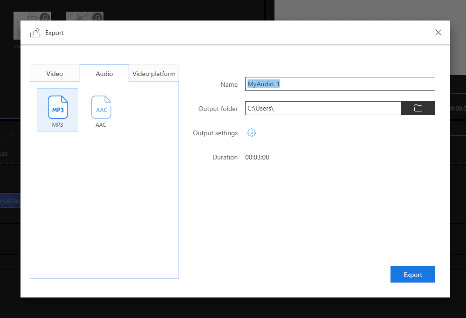Image resolution: width=466 pixels, height=318 pixels.
Task: Select the AAC audio format icon
Action: coord(101,107)
